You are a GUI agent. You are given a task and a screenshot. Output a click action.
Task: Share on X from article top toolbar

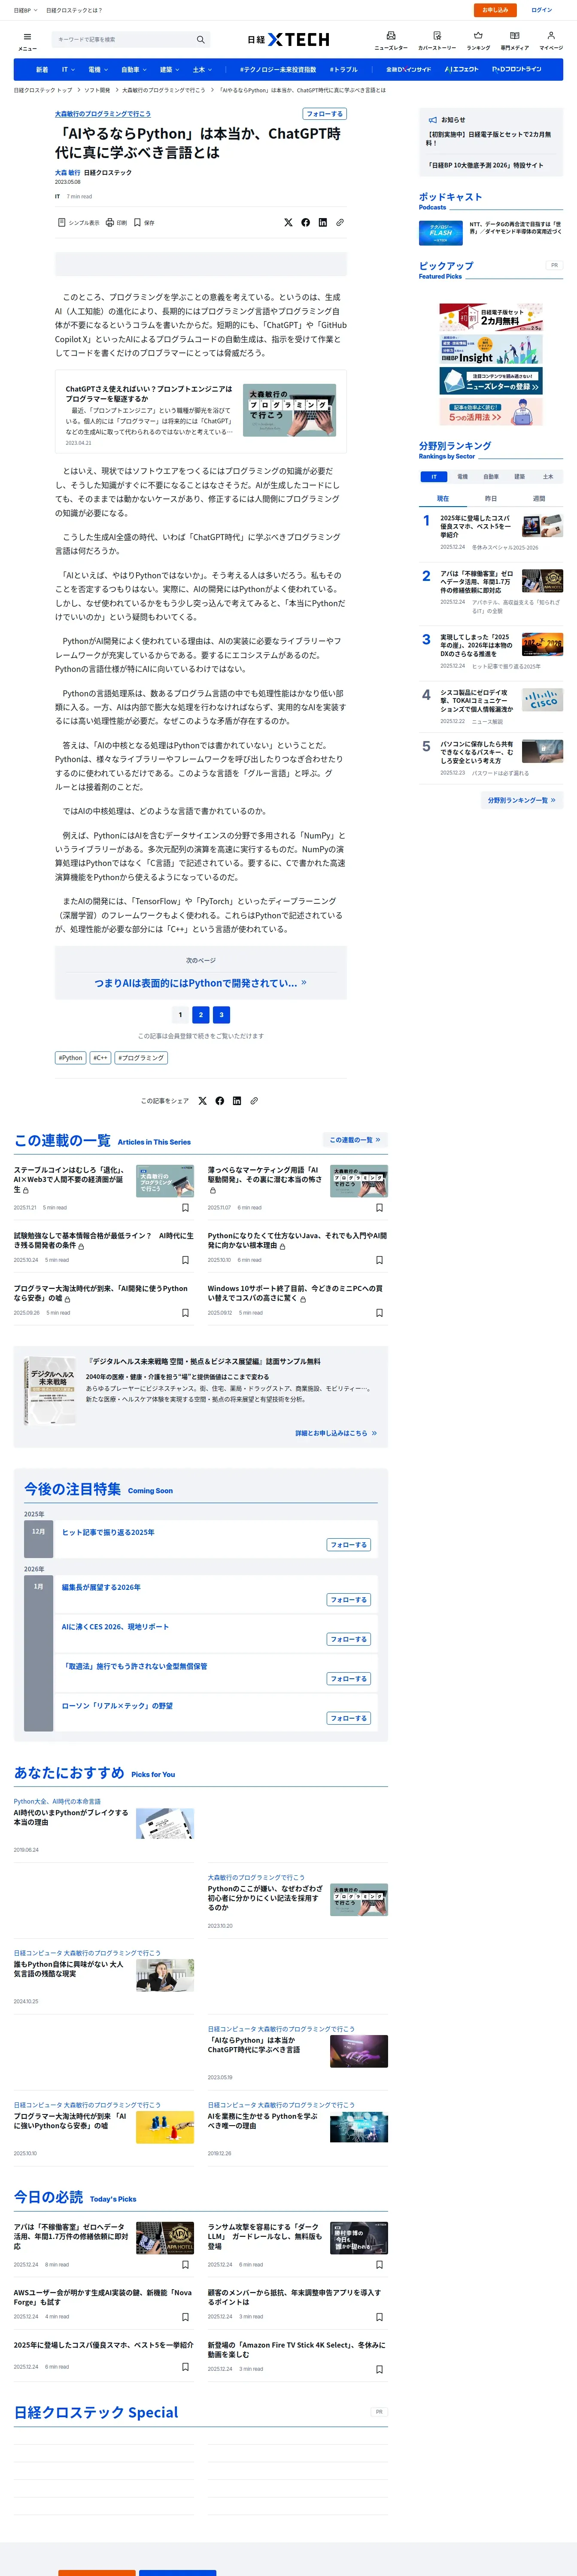point(288,223)
